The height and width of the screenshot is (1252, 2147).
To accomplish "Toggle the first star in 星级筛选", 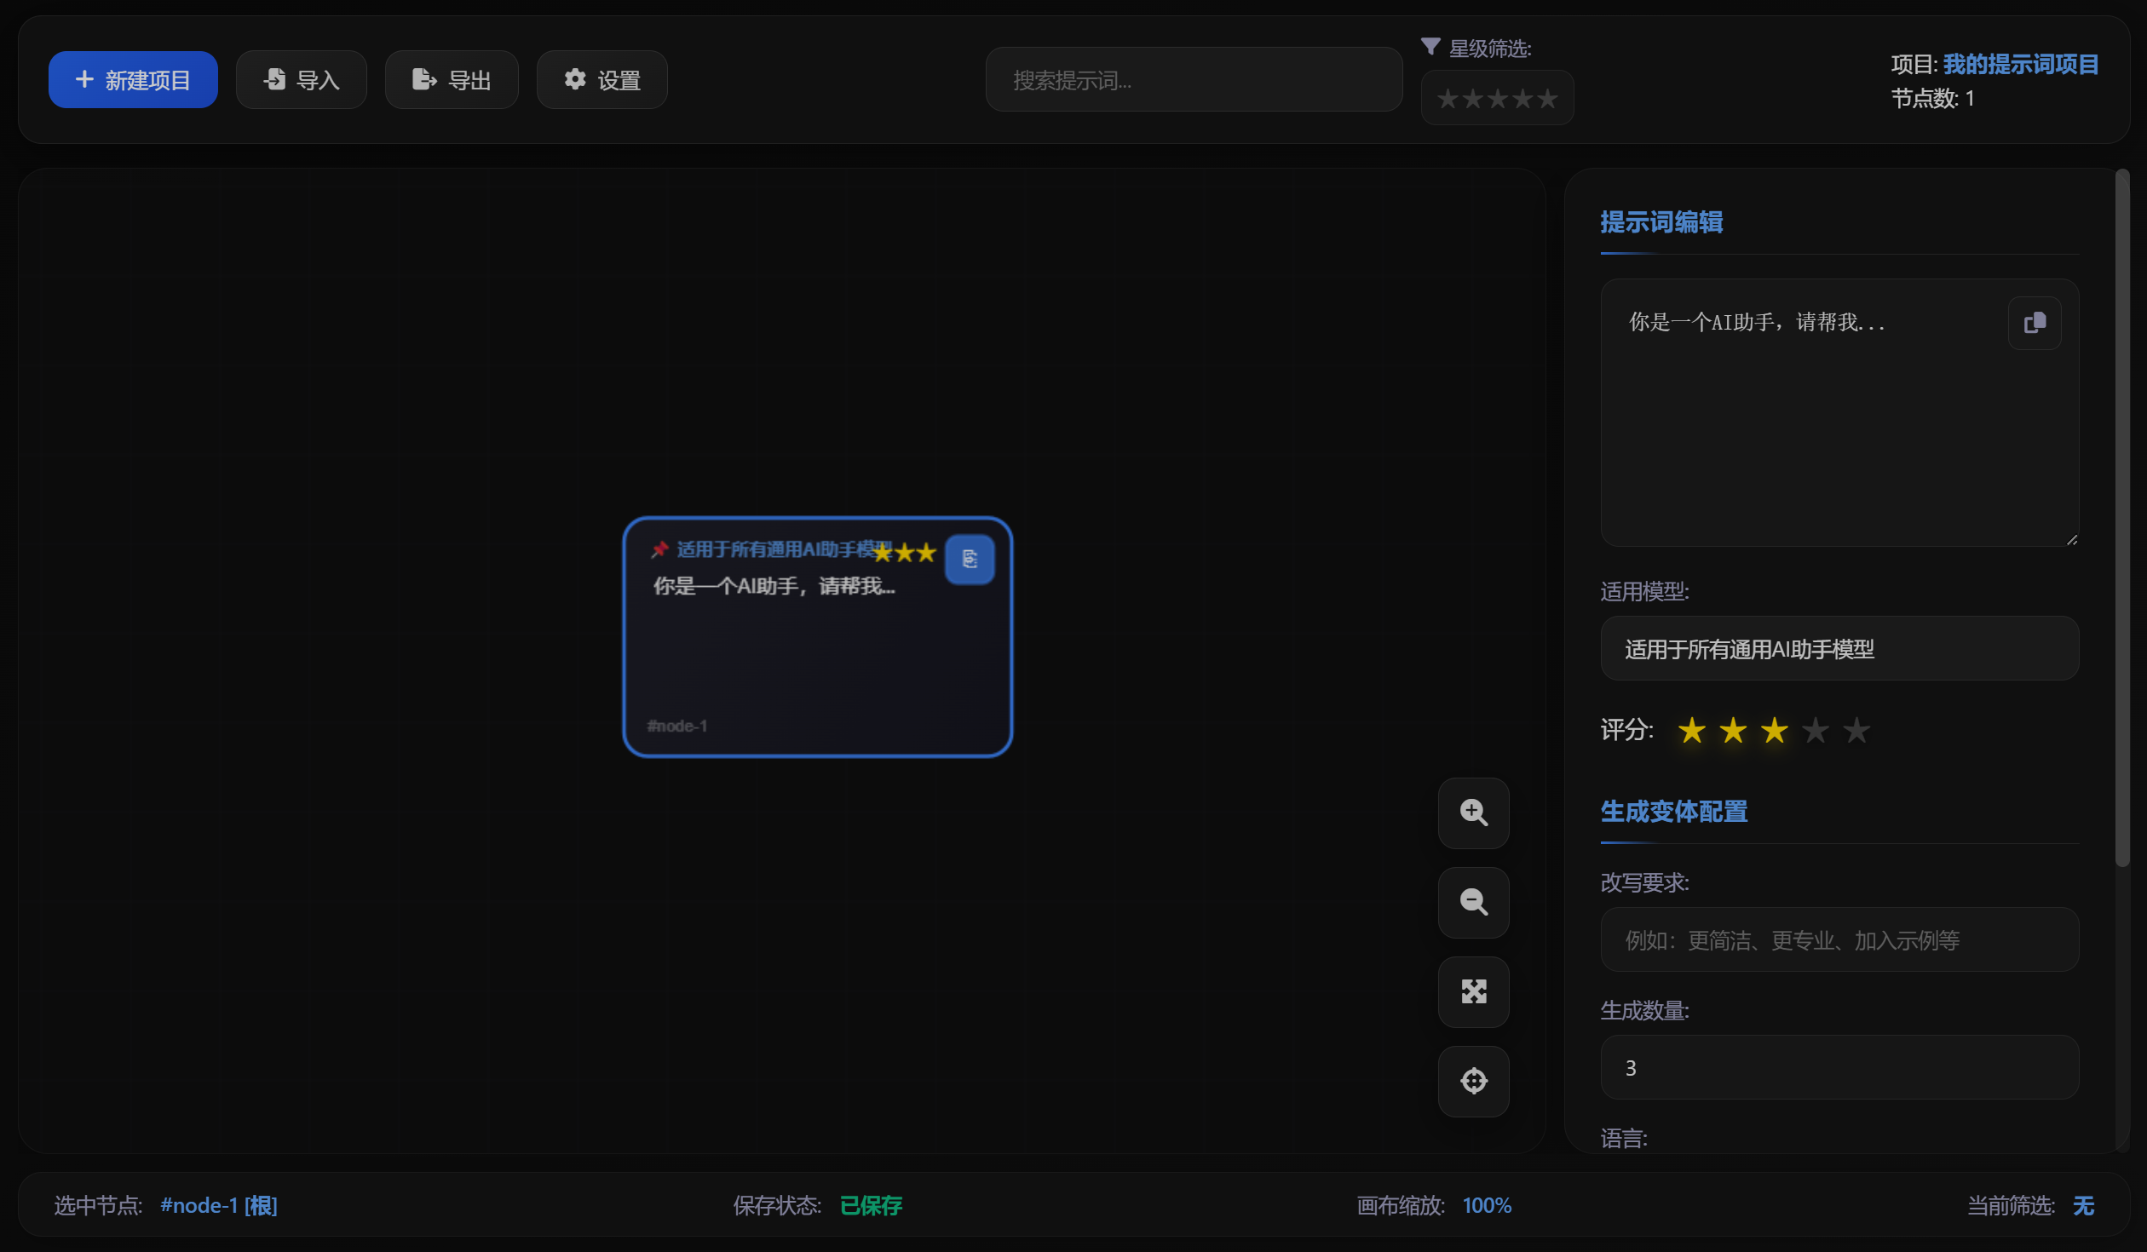I will tap(1446, 98).
